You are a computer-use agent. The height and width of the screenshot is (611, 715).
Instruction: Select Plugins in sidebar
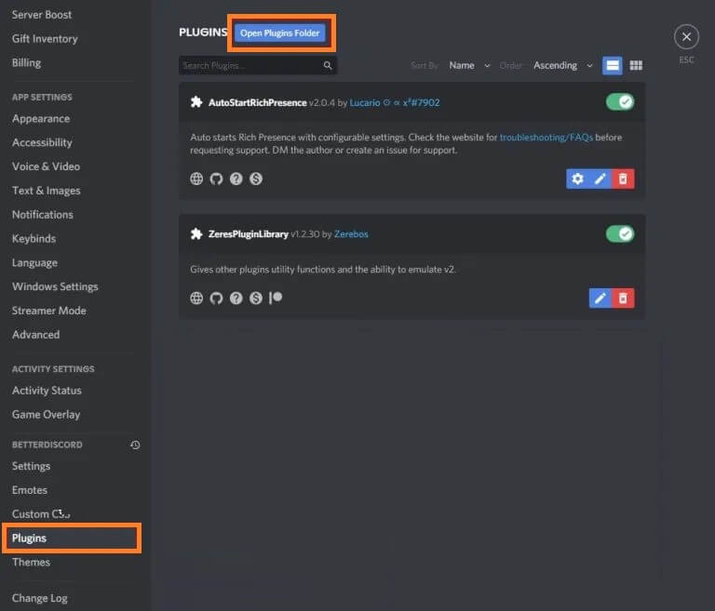[x=72, y=538]
